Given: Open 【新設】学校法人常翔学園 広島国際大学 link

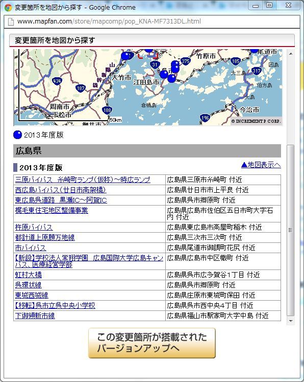Looking at the screenshot, I should click(x=89, y=261).
